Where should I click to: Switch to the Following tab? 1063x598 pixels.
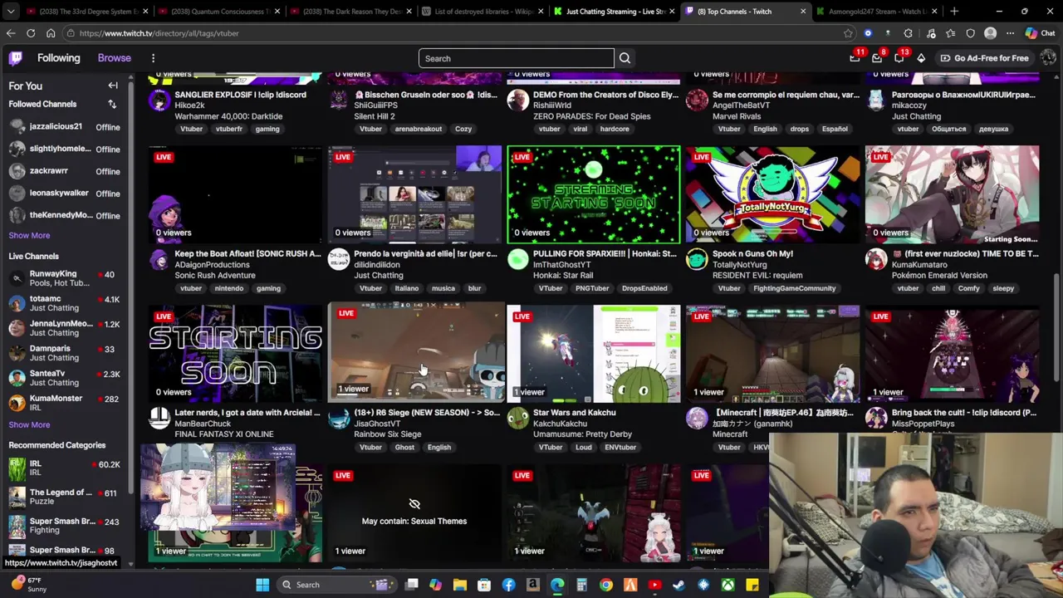(58, 58)
